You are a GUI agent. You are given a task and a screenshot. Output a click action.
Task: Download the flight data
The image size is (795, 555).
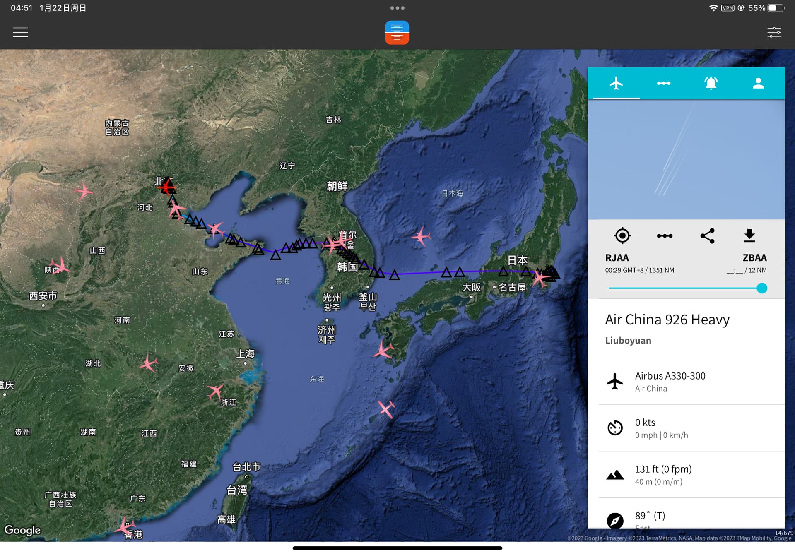(749, 235)
